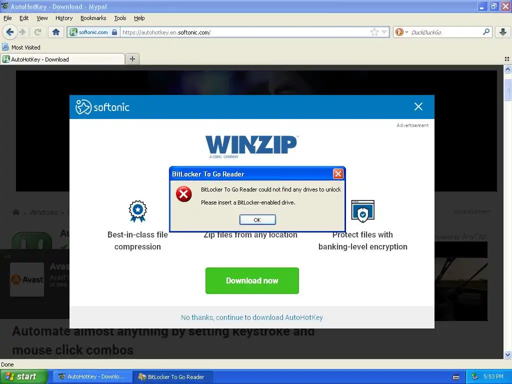Click the softonic.com site identity button
Image resolution: width=512 pixels, height=384 pixels.
[93, 32]
